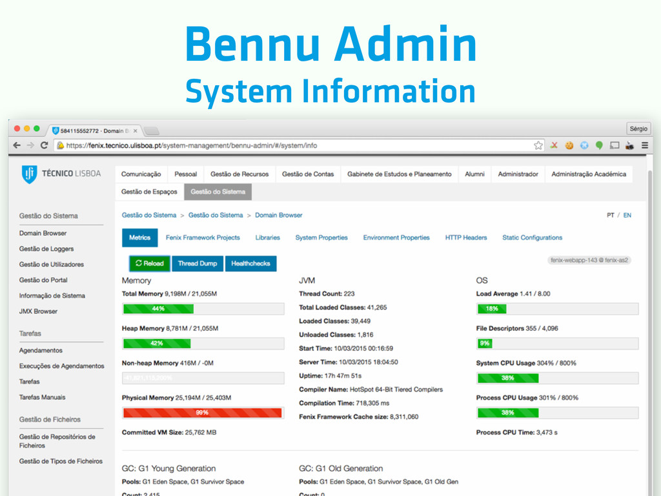Select the active Gestão do Sistema menu tab
The image size is (661, 496).
pos(218,192)
